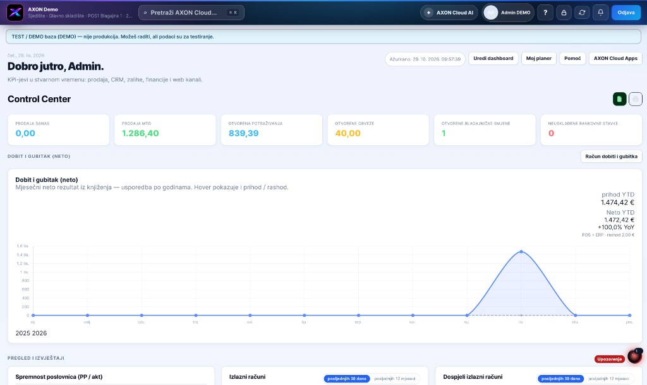Click the chart data point at stu.

575,316
